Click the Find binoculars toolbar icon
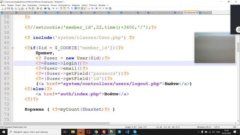 (x=45, y=8)
